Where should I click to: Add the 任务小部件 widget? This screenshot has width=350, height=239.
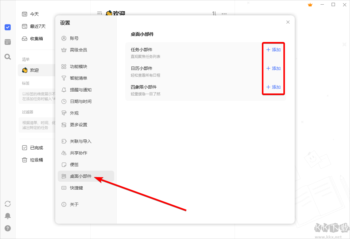tap(273, 49)
